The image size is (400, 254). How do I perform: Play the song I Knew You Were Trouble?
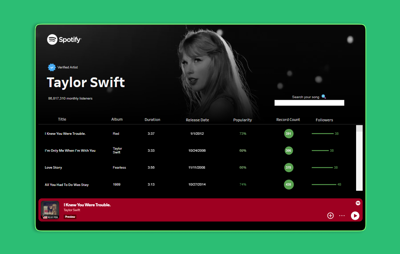(x=355, y=216)
